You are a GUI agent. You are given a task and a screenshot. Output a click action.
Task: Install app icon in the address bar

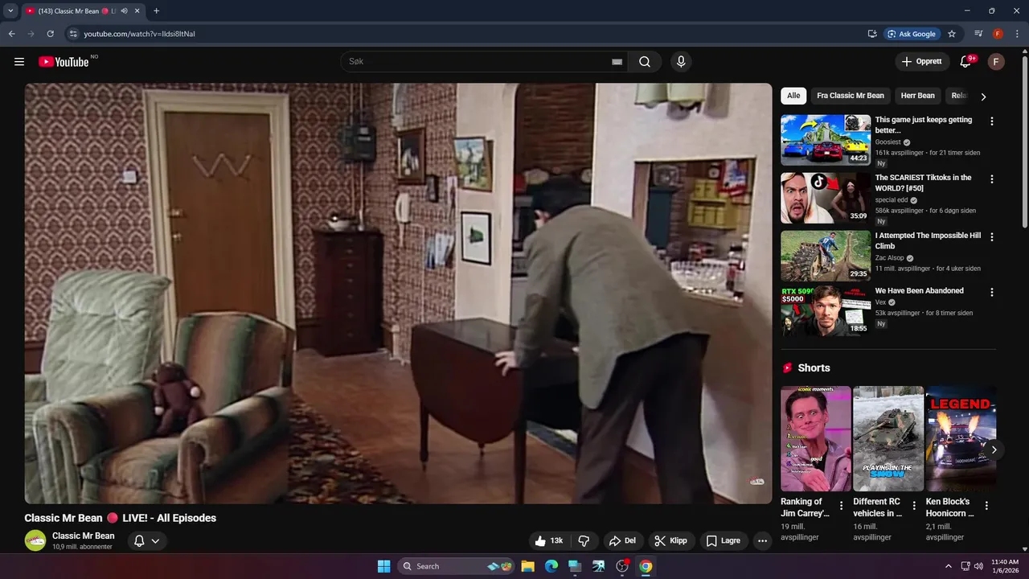(871, 34)
